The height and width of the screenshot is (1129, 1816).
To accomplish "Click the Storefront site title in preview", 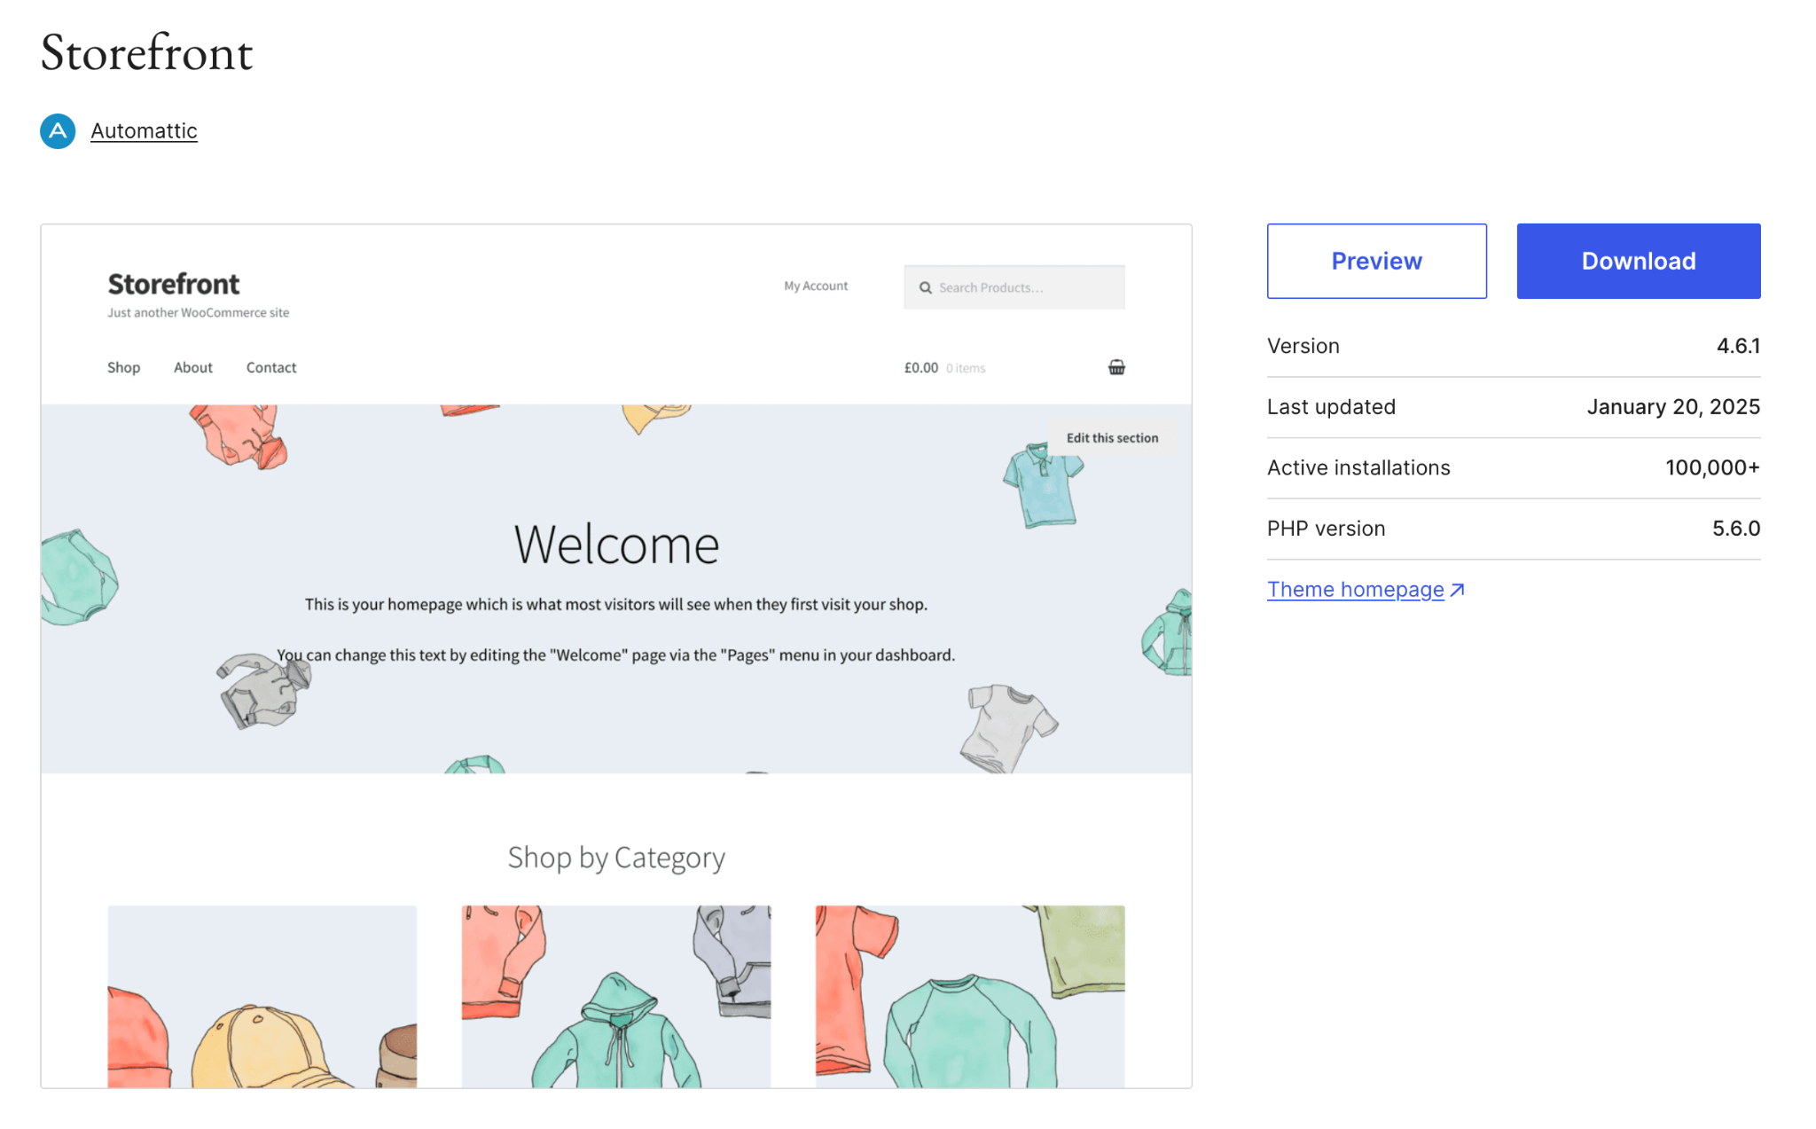I will [x=174, y=284].
